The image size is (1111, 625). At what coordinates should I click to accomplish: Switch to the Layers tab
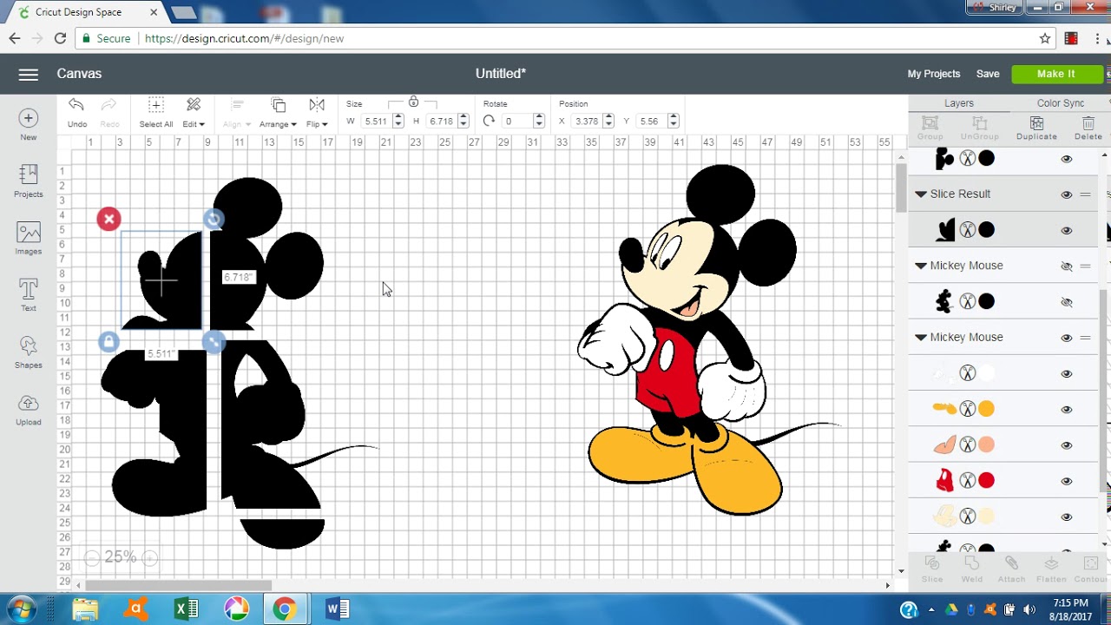pyautogui.click(x=959, y=103)
